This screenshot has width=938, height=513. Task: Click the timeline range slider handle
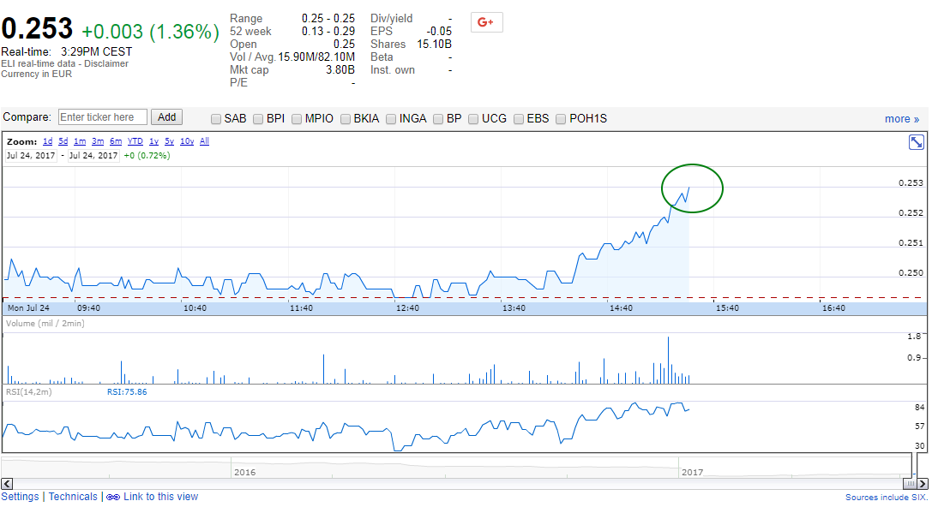(x=911, y=484)
